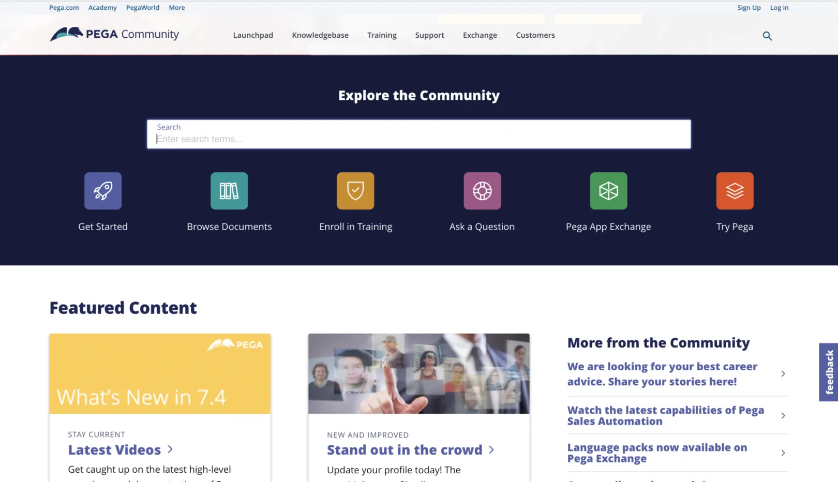The height and width of the screenshot is (482, 838).
Task: Click chevron next to Stand out in the crowd
Action: point(491,450)
